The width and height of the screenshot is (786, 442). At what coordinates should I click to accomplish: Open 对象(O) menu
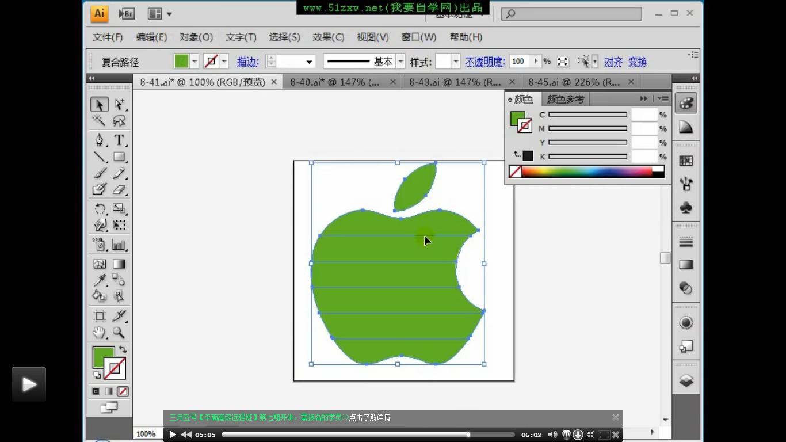[x=196, y=37]
